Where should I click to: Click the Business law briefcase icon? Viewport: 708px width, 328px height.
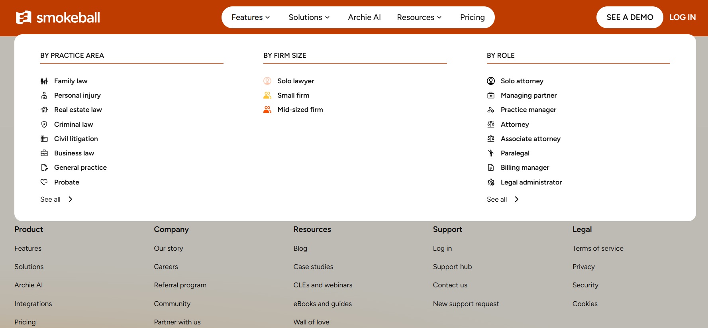click(44, 153)
